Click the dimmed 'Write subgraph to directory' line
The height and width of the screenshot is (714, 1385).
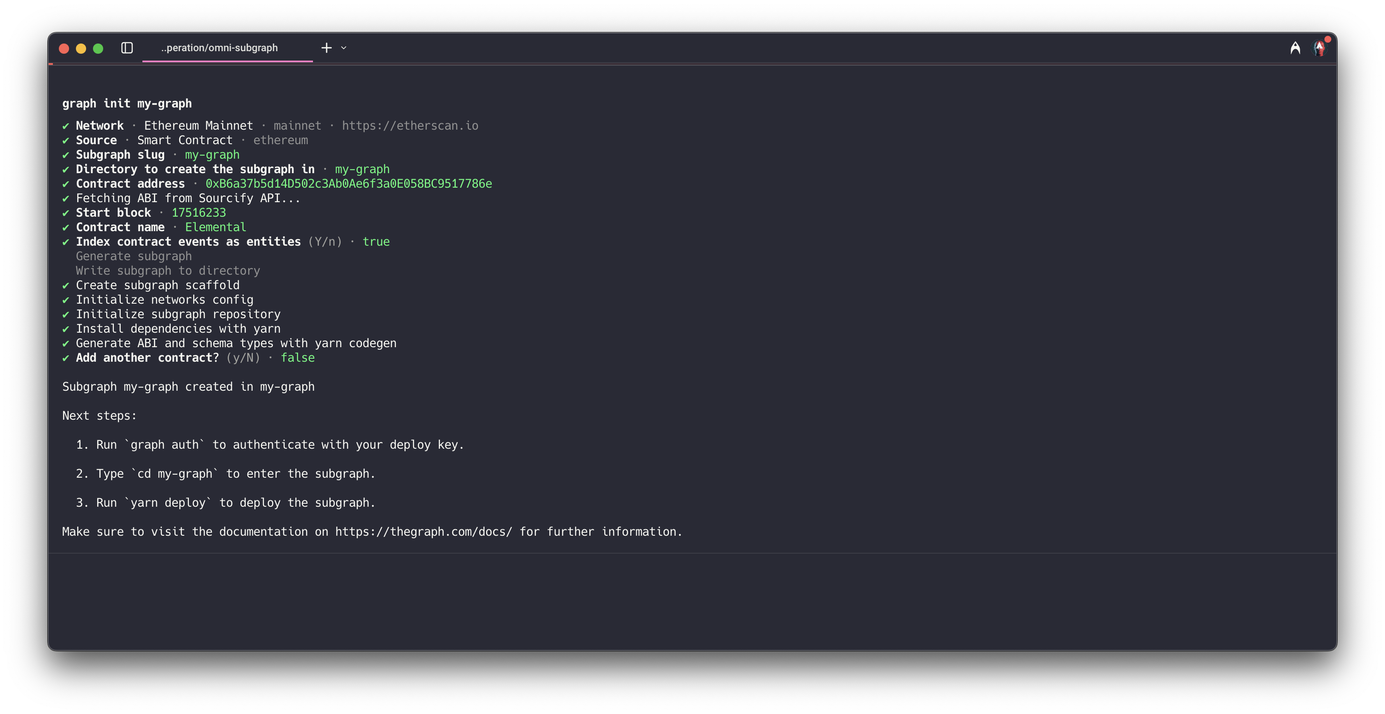tap(168, 270)
